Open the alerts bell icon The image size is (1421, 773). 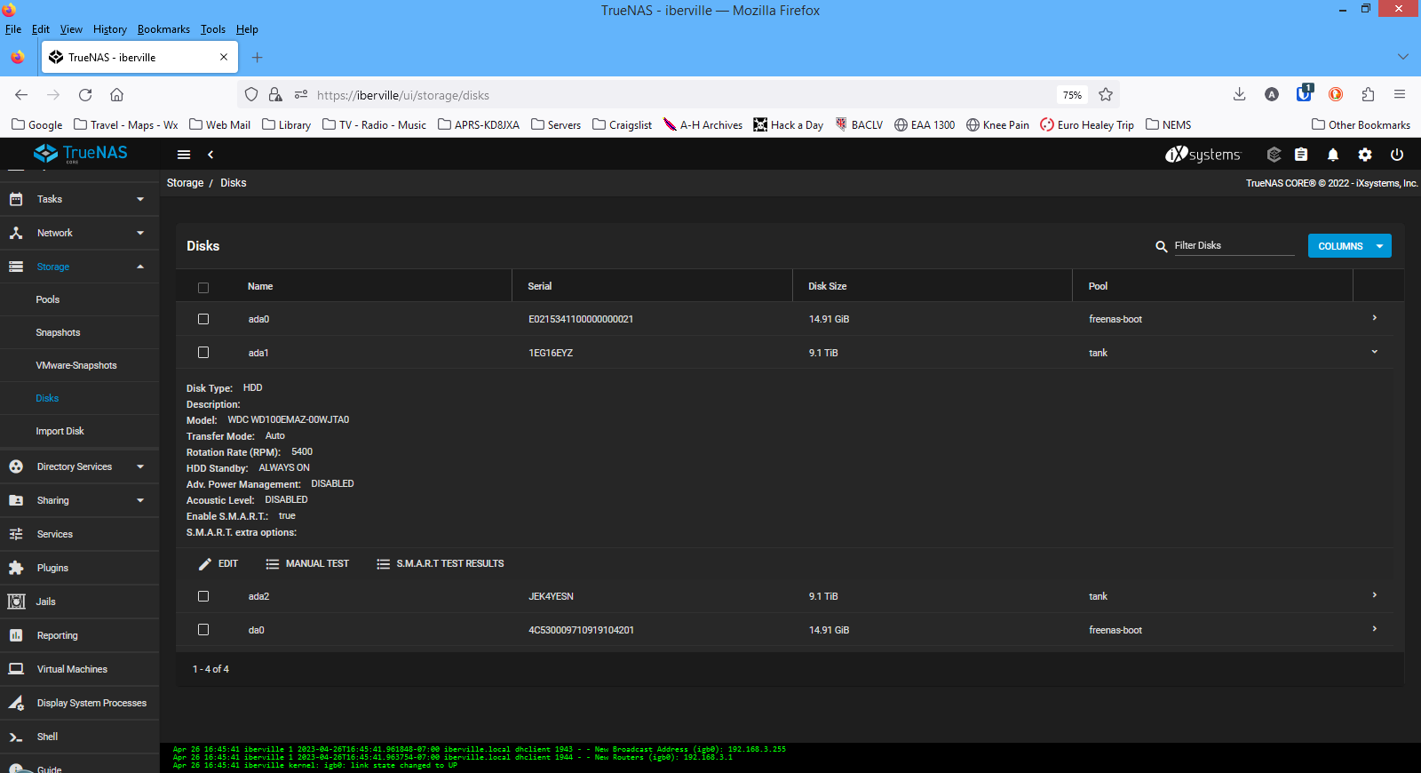1333,155
